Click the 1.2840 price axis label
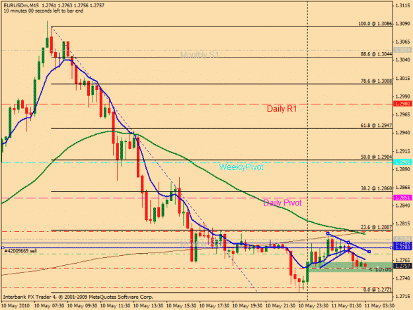The height and width of the screenshot is (310, 413). [x=403, y=206]
